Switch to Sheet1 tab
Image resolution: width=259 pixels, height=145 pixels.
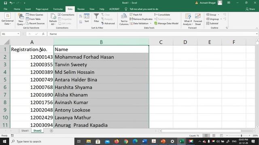pyautogui.click(x=25, y=130)
